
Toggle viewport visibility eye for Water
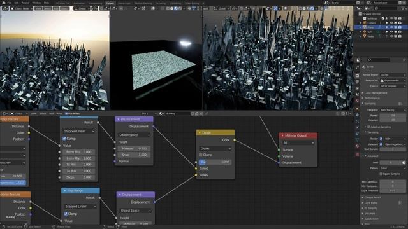(x=391, y=36)
